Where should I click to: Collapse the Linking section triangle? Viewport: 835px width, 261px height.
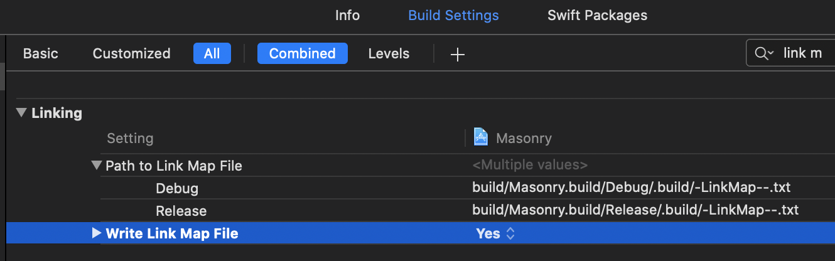pyautogui.click(x=22, y=113)
